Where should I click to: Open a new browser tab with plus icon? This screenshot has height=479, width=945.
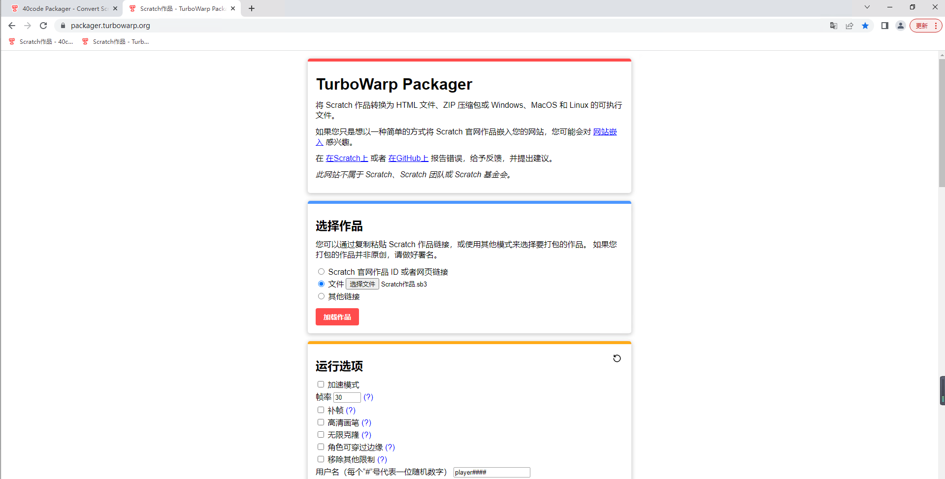click(252, 8)
